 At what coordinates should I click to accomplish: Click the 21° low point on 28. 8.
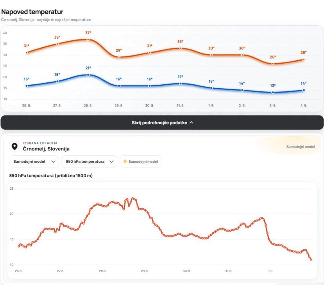(x=88, y=75)
